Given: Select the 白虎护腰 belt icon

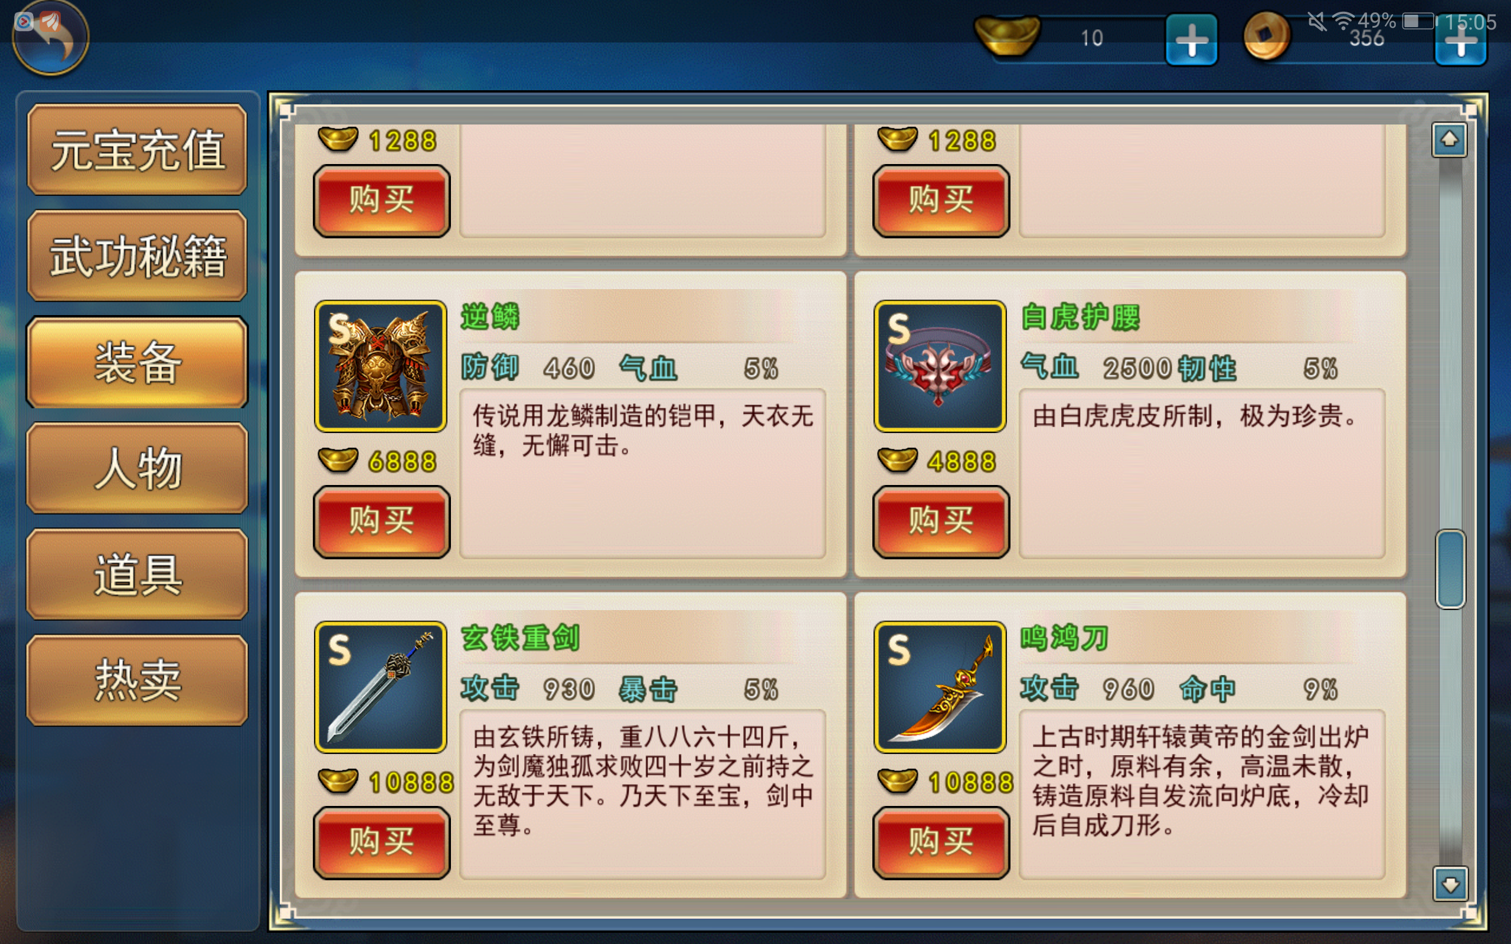Looking at the screenshot, I should 940,366.
